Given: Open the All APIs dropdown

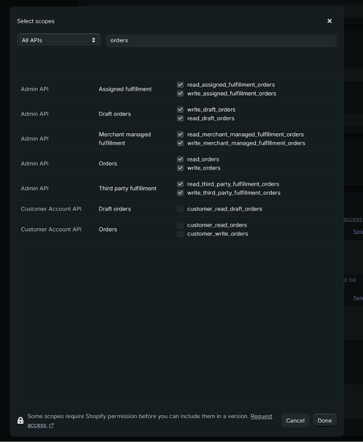Looking at the screenshot, I should (59, 40).
